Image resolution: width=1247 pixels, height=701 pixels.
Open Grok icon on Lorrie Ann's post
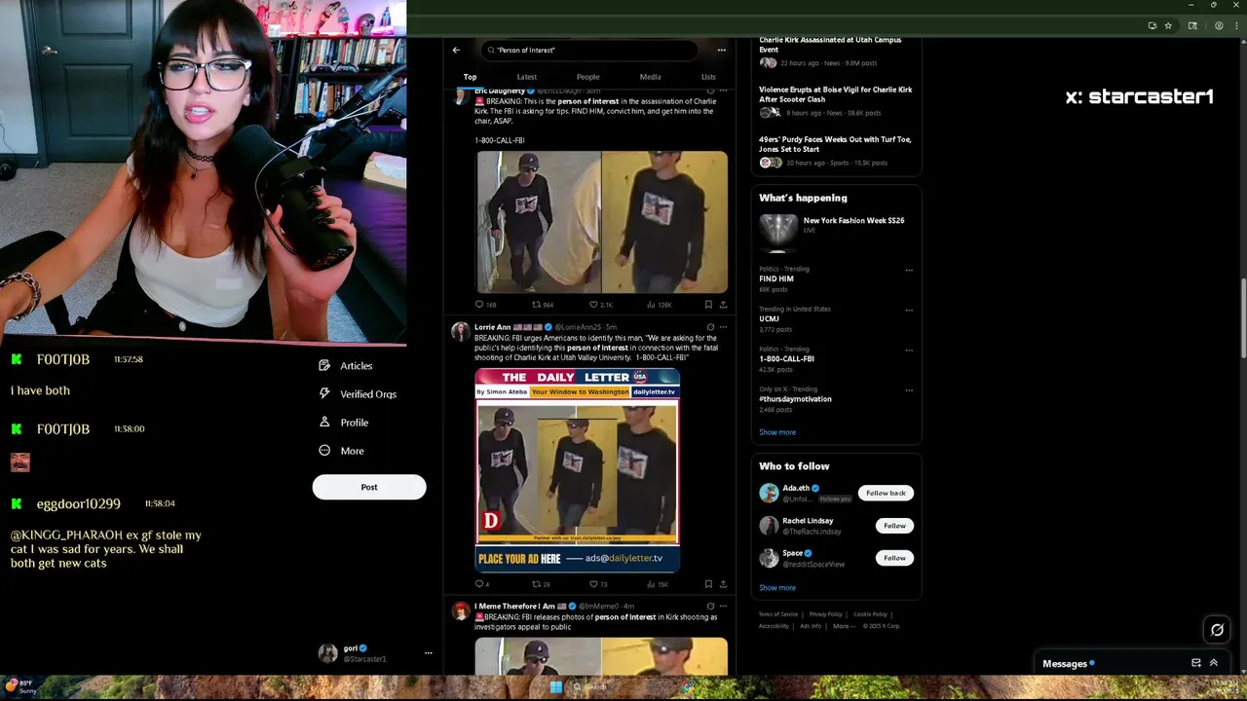tap(710, 327)
